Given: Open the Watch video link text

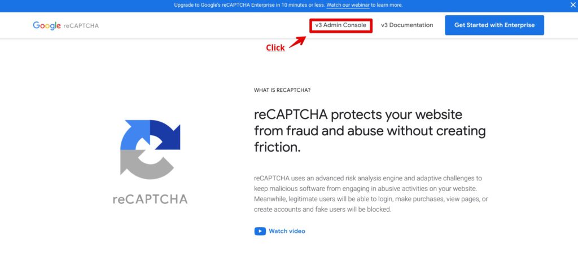Looking at the screenshot, I should click(287, 231).
